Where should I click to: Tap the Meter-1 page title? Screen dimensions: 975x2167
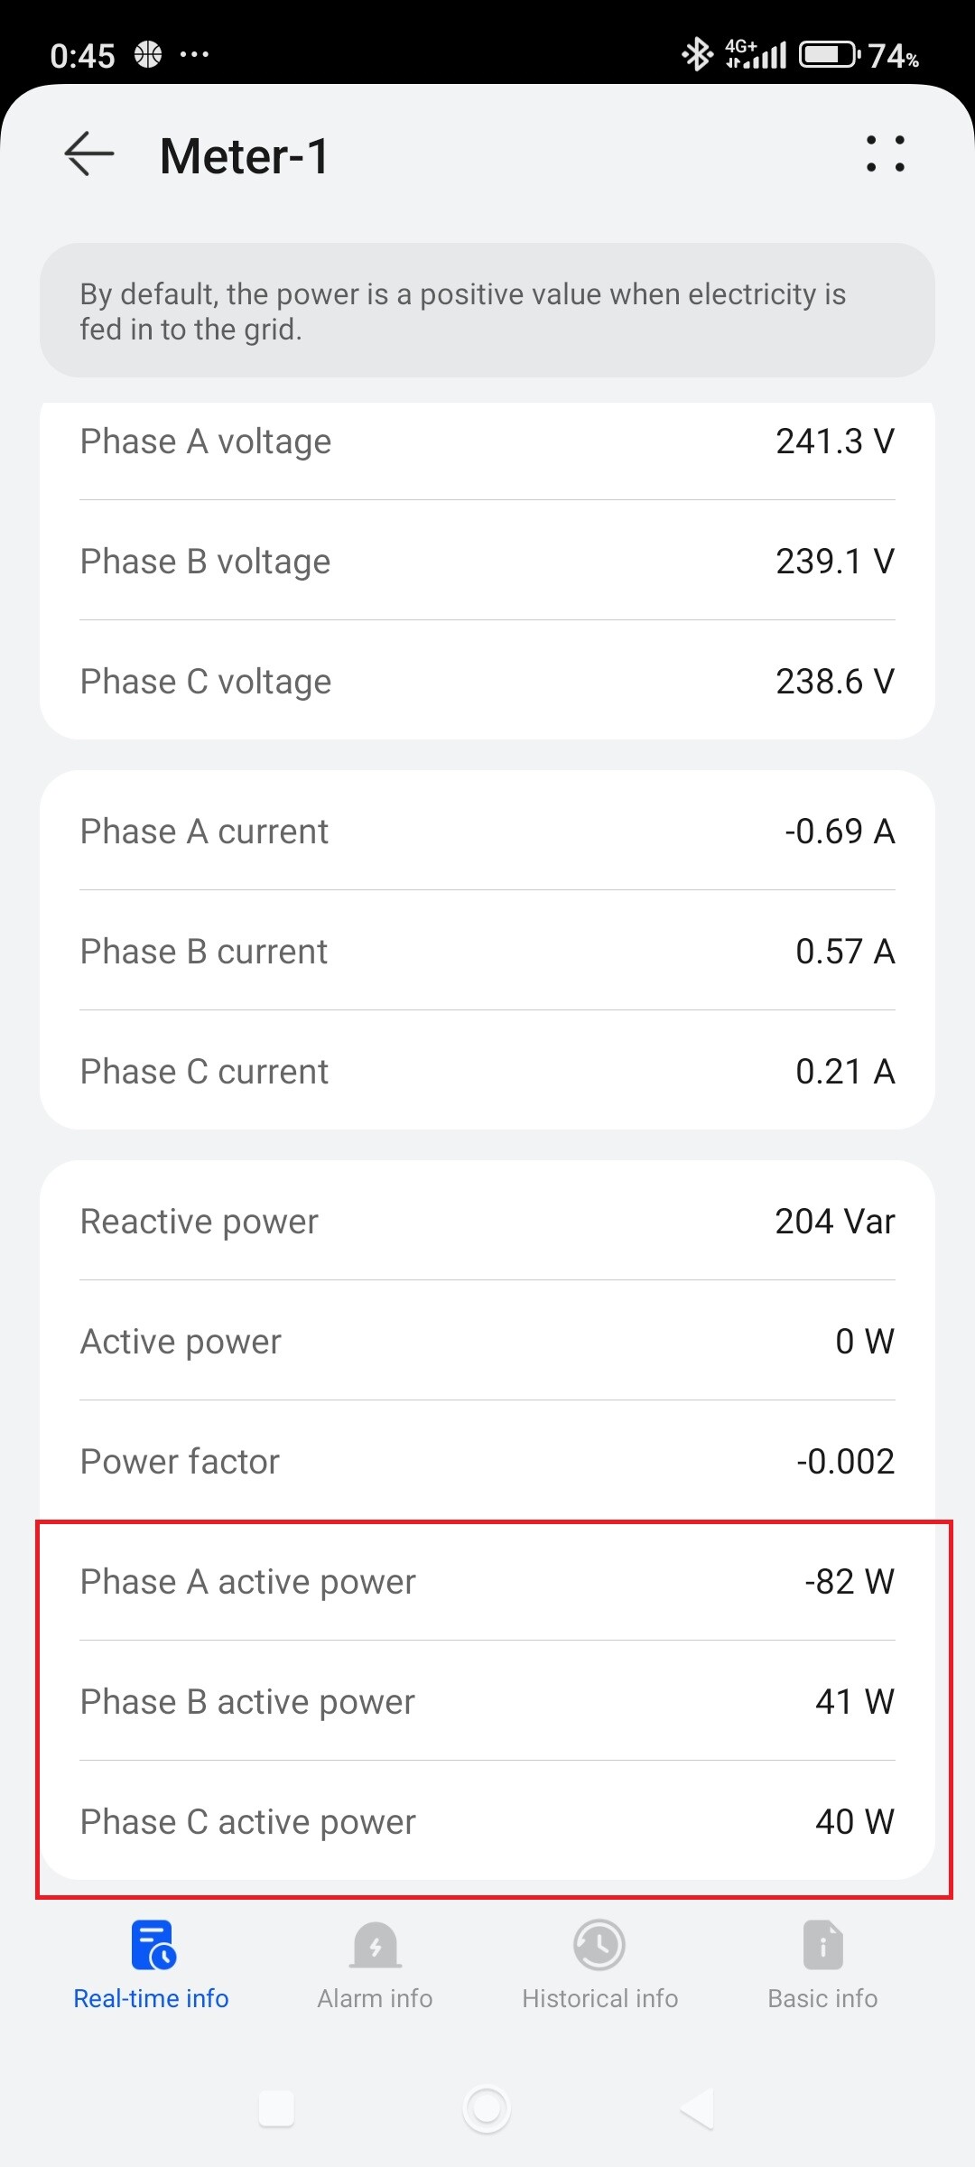[245, 156]
